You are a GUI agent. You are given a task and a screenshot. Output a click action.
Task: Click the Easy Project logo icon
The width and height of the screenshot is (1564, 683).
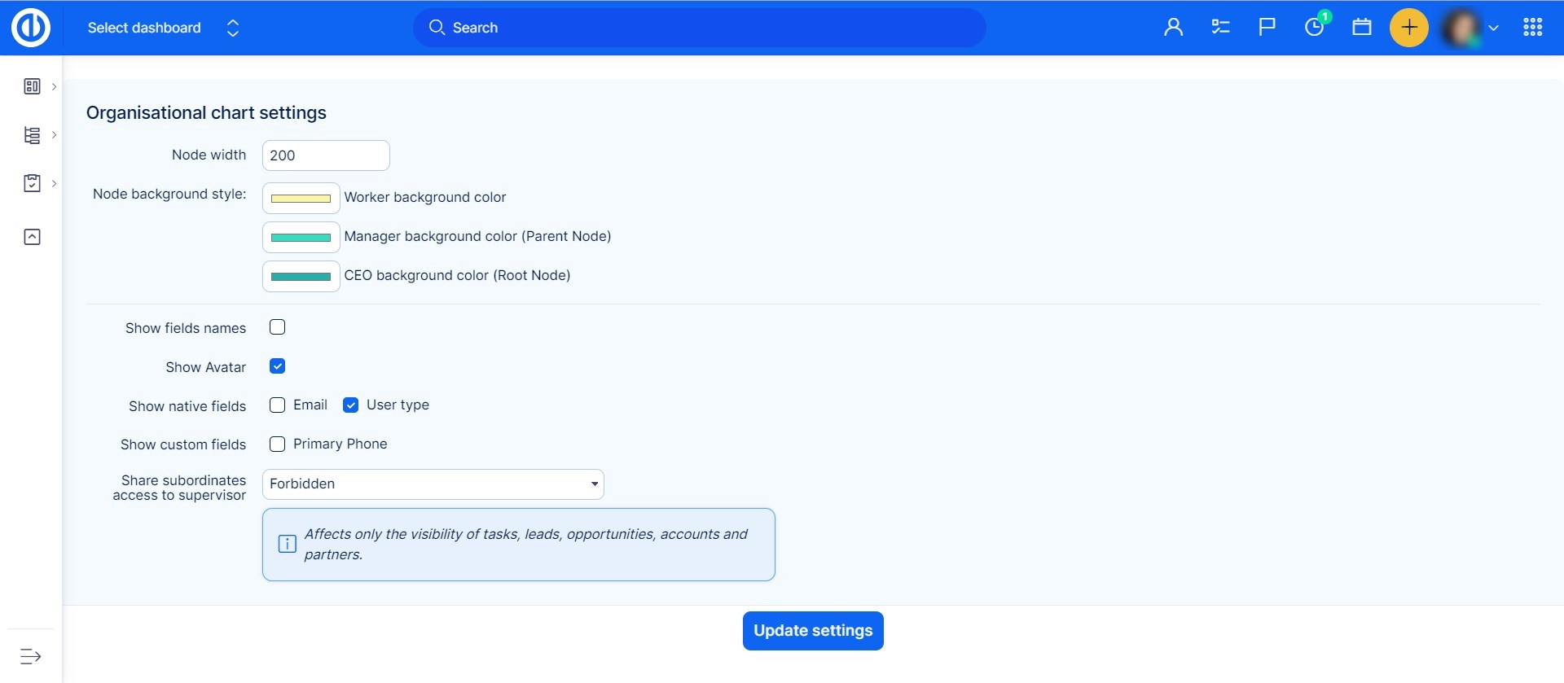point(31,28)
